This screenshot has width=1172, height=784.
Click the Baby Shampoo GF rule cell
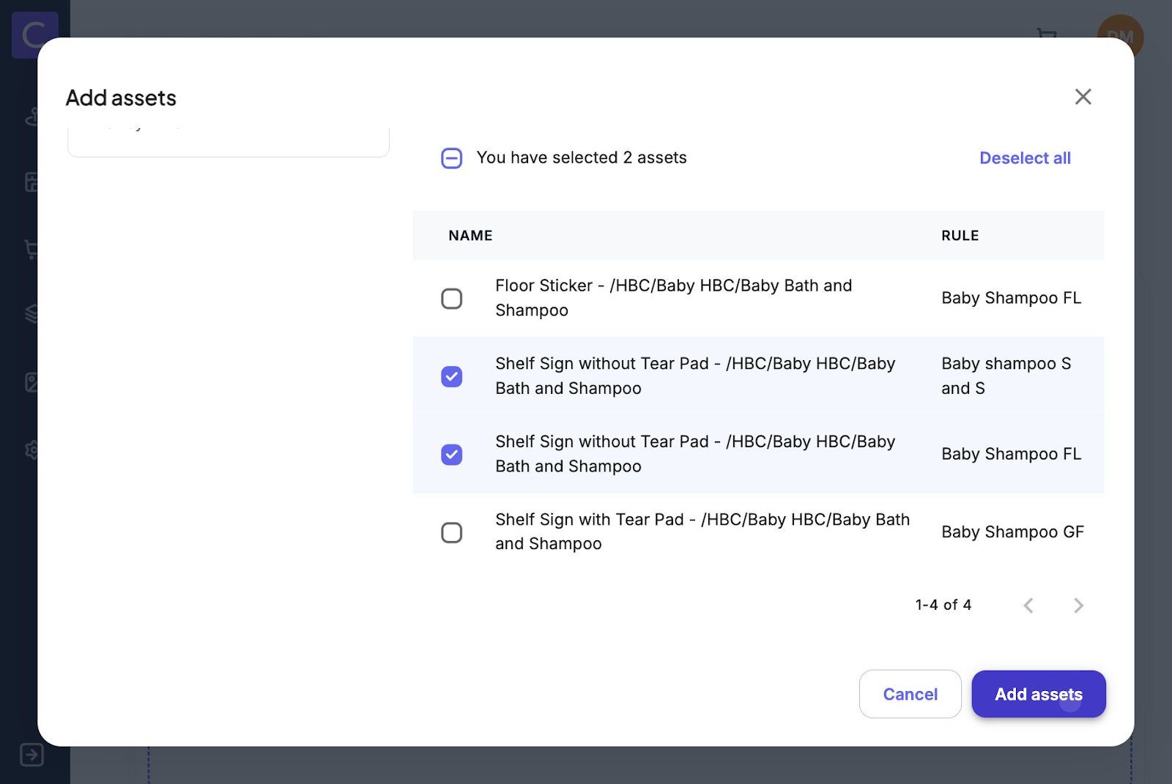pyautogui.click(x=1012, y=532)
